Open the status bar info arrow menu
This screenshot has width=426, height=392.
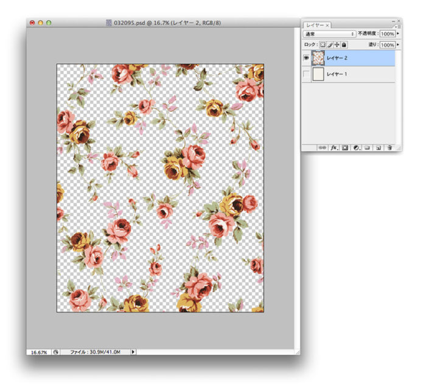point(134,352)
